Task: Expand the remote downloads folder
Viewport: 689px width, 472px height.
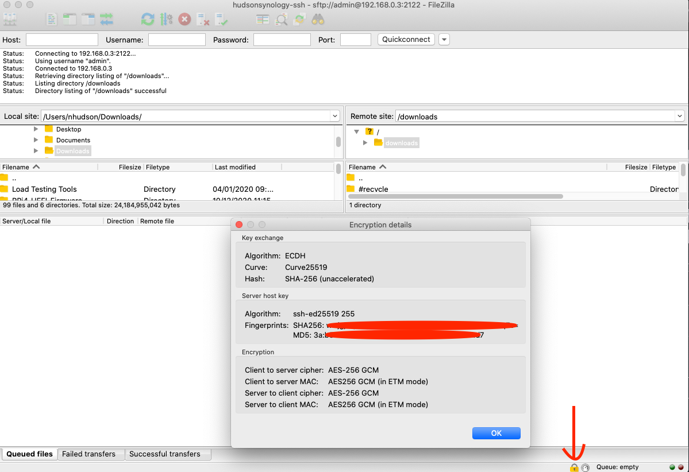Action: pos(365,143)
